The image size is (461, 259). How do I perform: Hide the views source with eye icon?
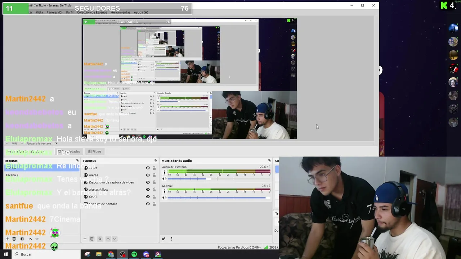[148, 168]
